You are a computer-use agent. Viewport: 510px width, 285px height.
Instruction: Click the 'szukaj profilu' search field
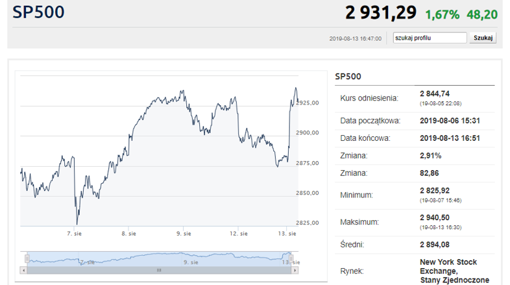coord(430,38)
